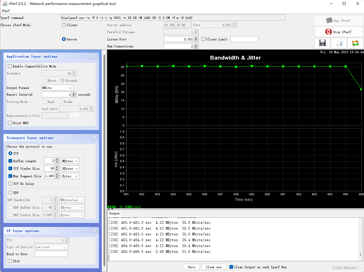Toggle Clear Output on each Iperf Run
This screenshot has width=364, height=272.
click(x=231, y=267)
